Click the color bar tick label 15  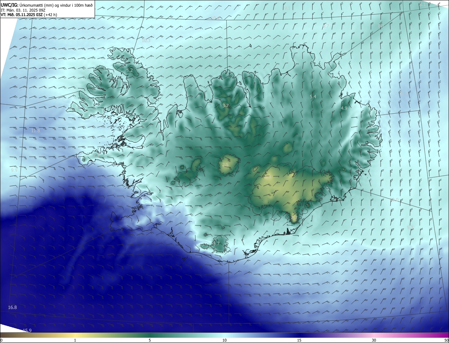(299, 340)
